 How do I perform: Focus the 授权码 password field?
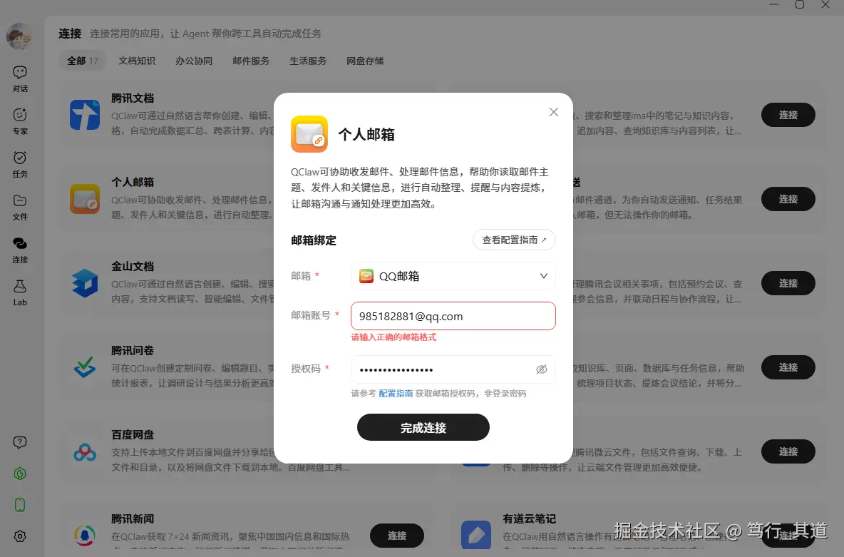453,369
